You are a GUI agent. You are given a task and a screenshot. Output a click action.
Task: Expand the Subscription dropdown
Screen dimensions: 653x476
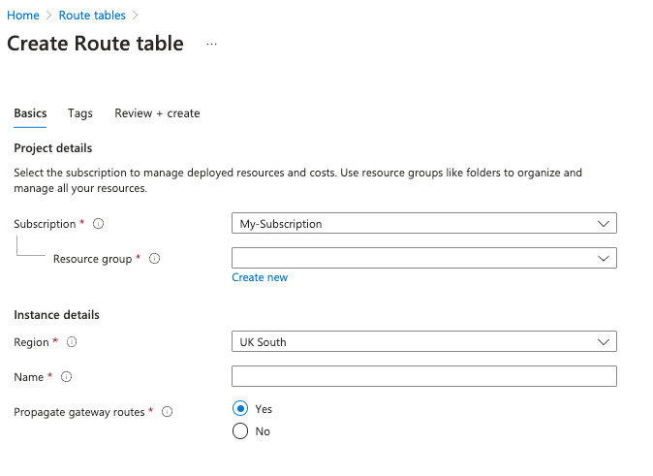(x=423, y=224)
